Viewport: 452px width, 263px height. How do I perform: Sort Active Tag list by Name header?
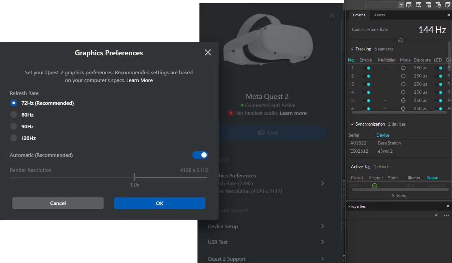tap(432, 178)
